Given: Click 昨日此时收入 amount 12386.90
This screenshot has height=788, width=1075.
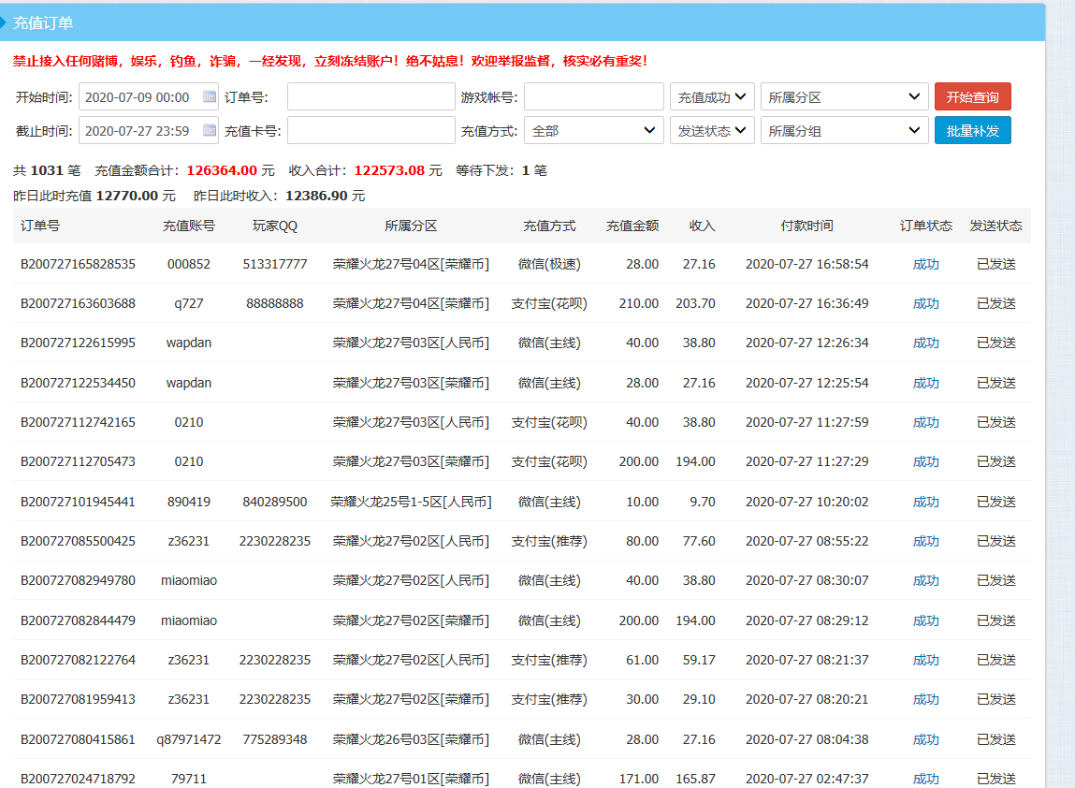Looking at the screenshot, I should pos(316,196).
